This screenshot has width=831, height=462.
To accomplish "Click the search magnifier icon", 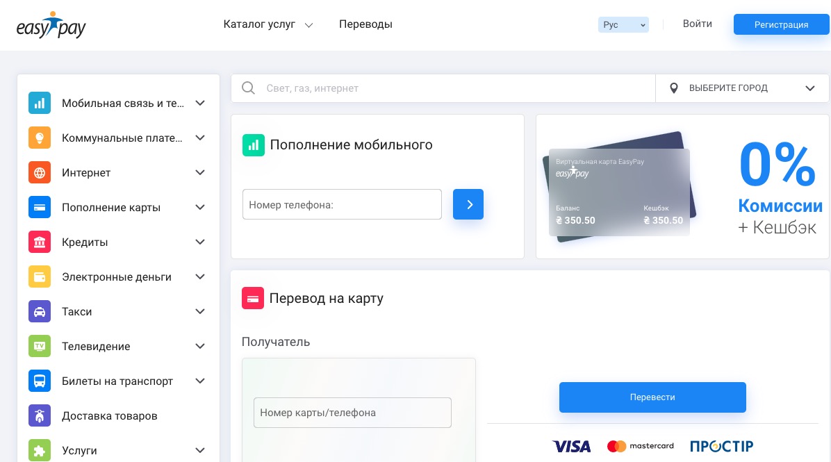I will pos(248,88).
